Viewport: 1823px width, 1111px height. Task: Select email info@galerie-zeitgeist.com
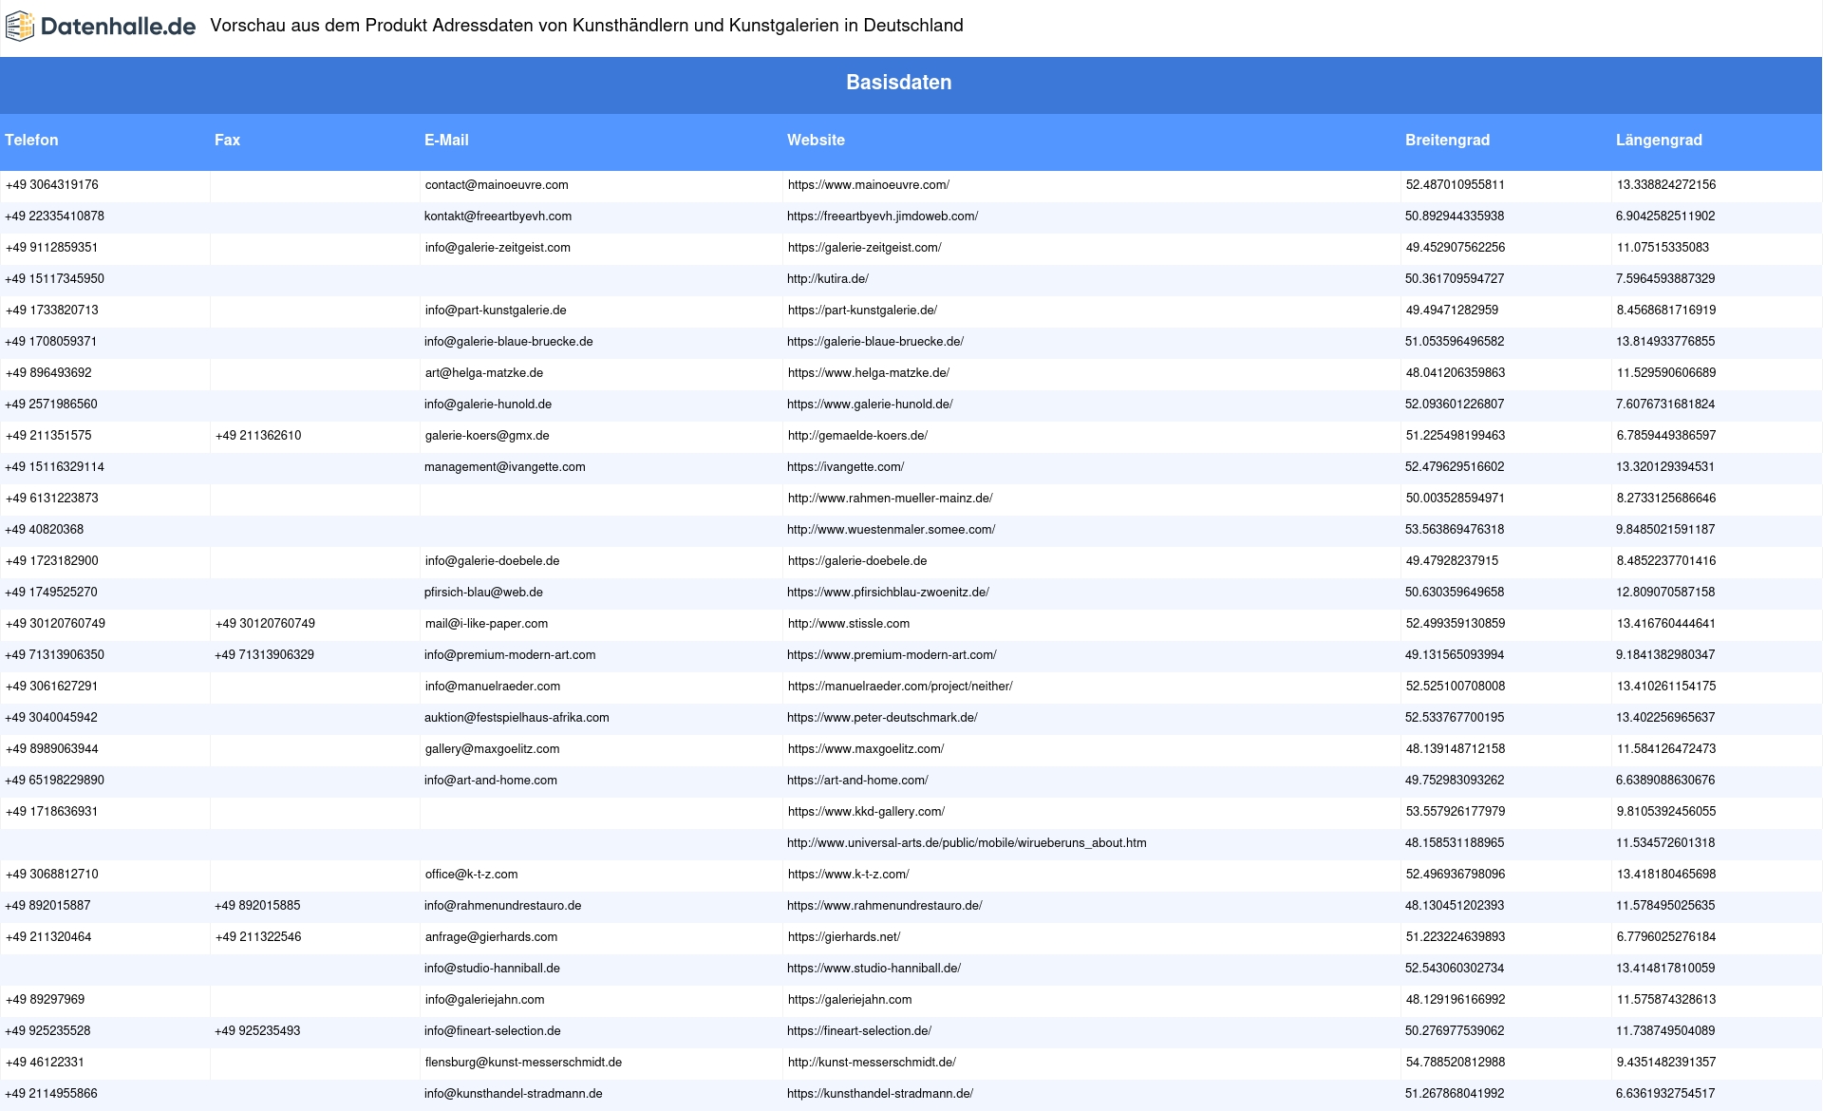(498, 248)
